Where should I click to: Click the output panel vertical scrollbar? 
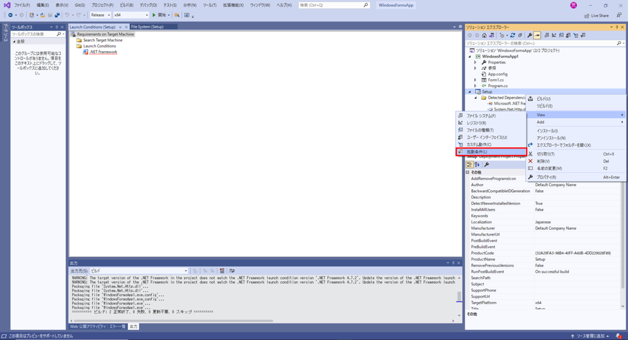click(x=459, y=297)
